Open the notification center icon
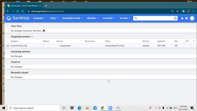 pyautogui.click(x=192, y=108)
